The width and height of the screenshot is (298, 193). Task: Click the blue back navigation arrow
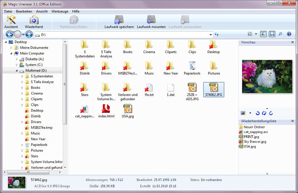(x=10, y=35)
